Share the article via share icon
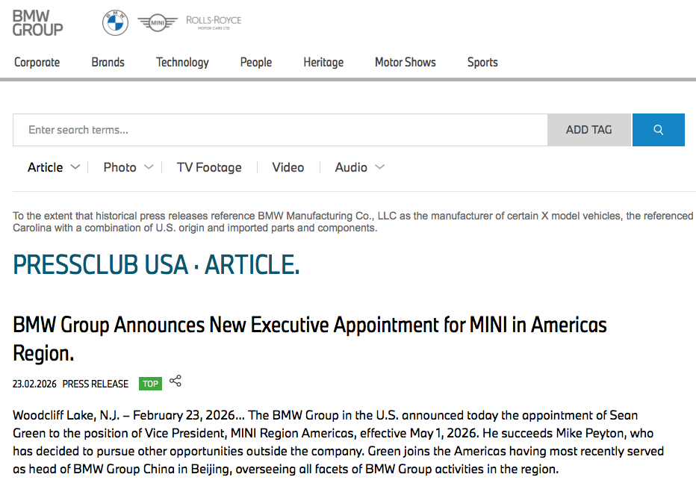 175,381
